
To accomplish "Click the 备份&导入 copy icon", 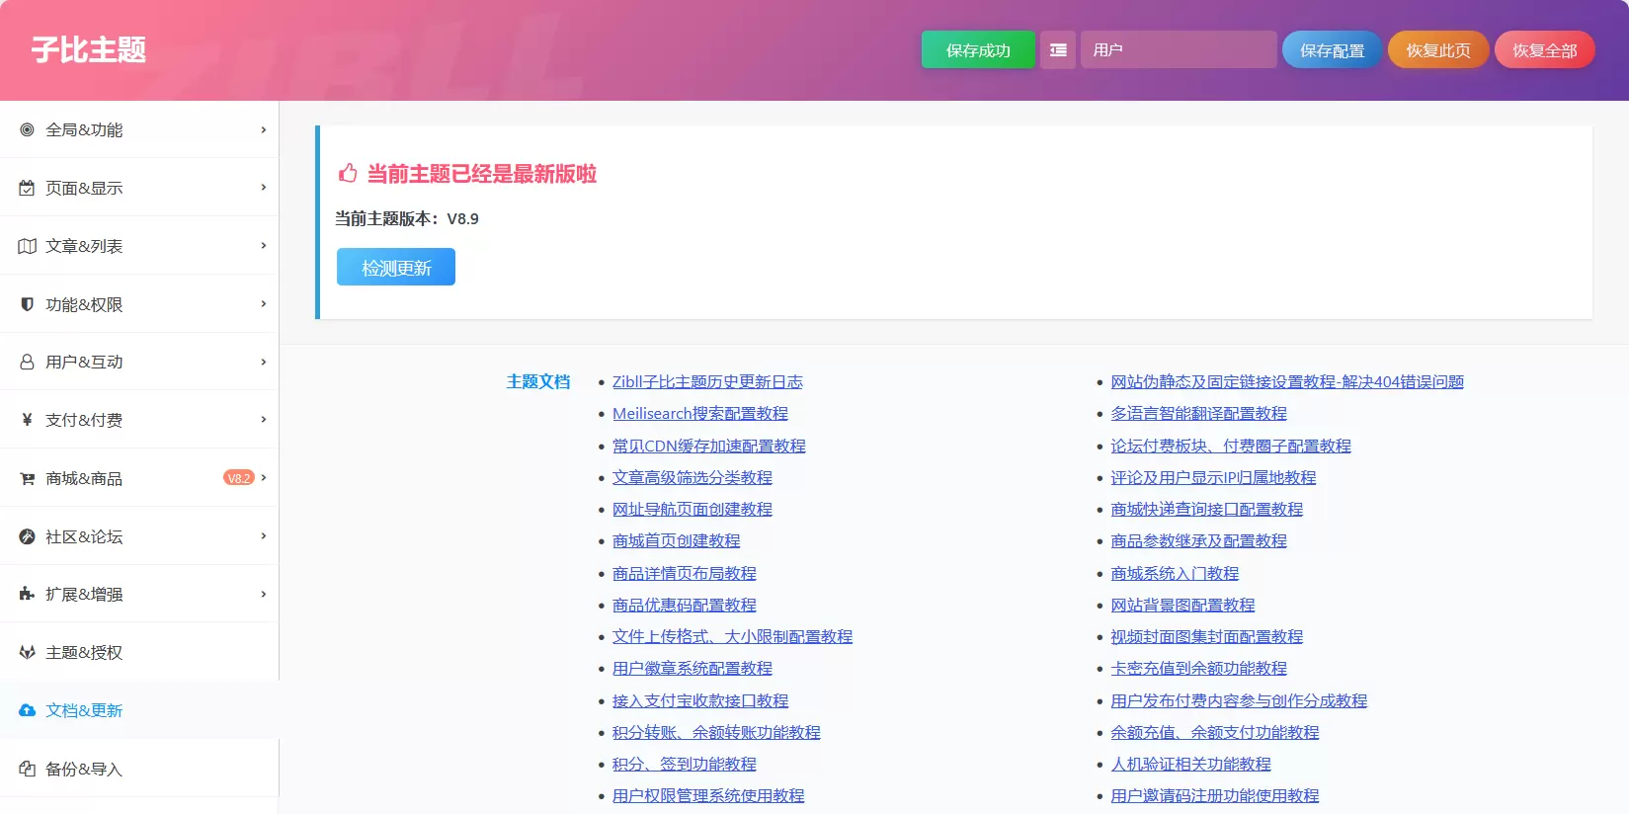I will point(27,769).
